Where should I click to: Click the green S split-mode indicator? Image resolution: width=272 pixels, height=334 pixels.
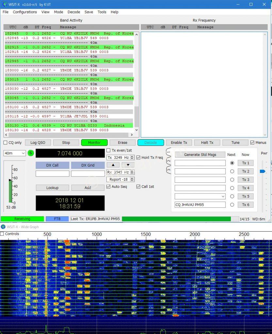point(31,153)
